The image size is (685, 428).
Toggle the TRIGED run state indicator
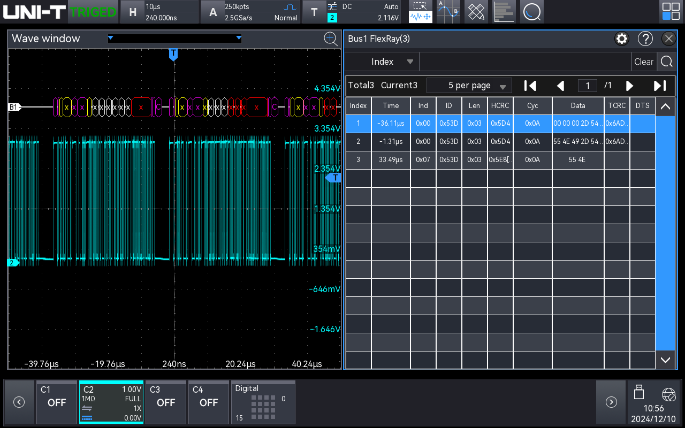click(93, 12)
